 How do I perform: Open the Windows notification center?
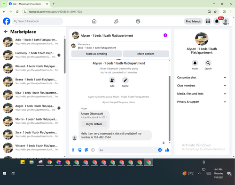[x=229, y=173]
